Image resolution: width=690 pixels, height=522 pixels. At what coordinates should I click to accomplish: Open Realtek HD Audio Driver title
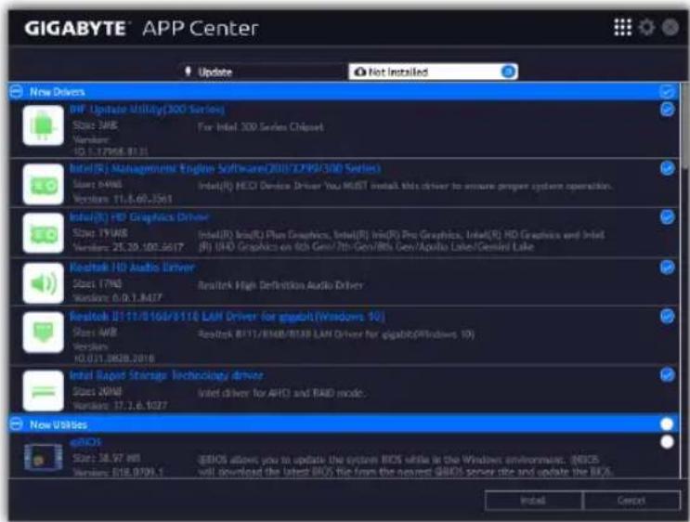pyautogui.click(x=132, y=268)
